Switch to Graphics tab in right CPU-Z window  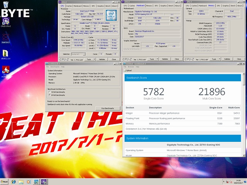(226, 6)
